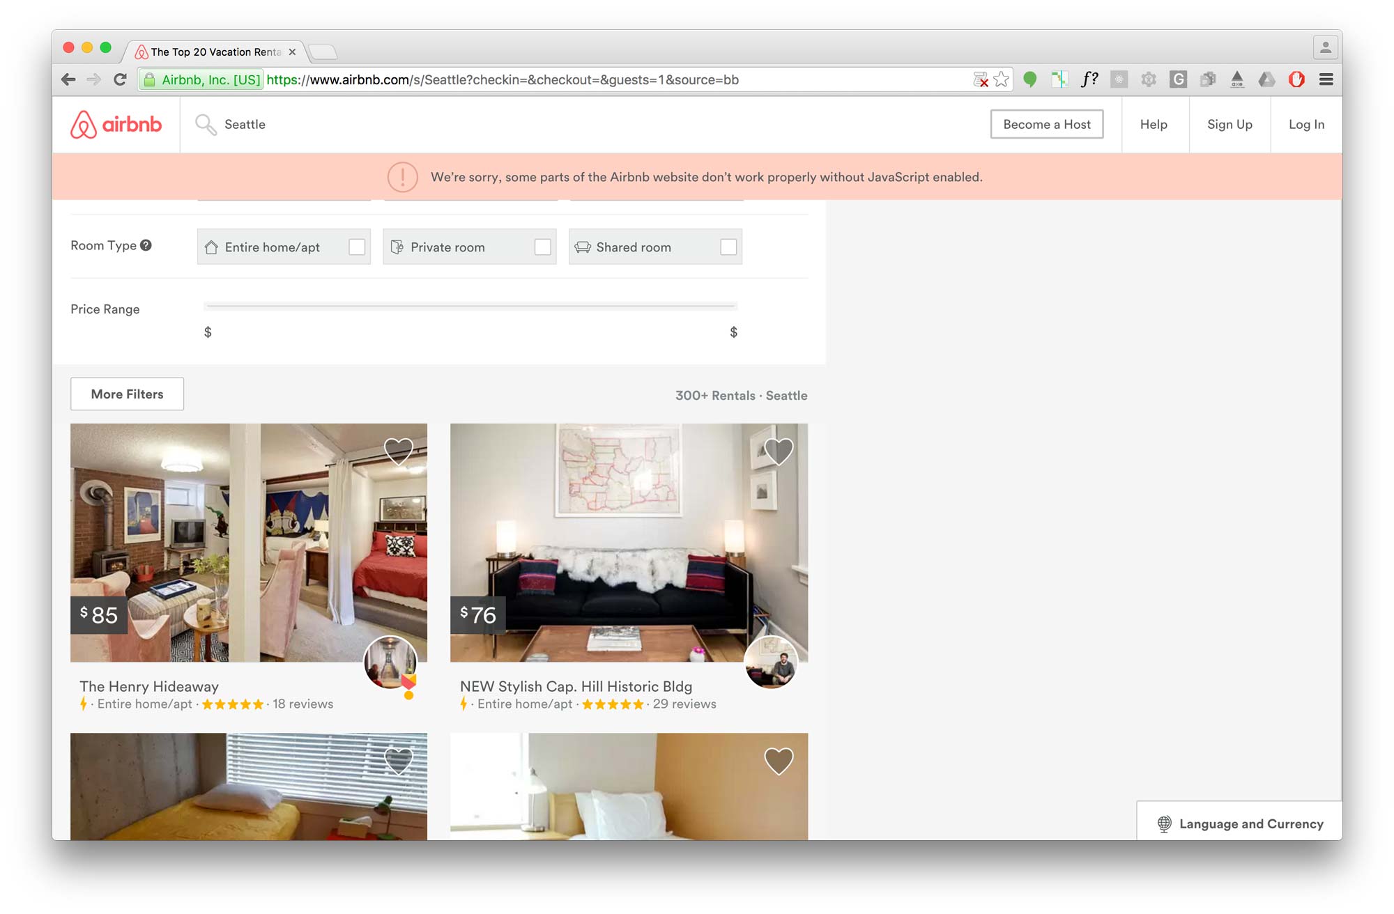
Task: Open Chrome's hamburger menu
Action: coord(1325,79)
